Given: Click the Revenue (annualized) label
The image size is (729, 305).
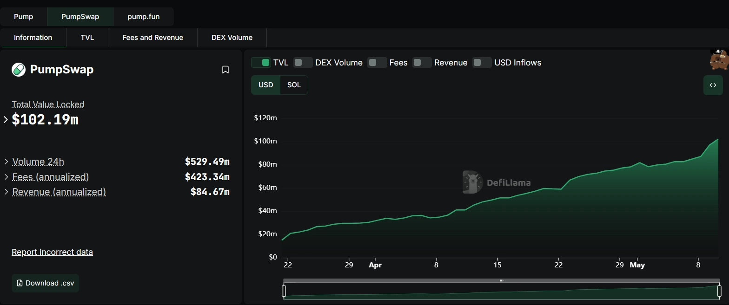Looking at the screenshot, I should (x=59, y=192).
